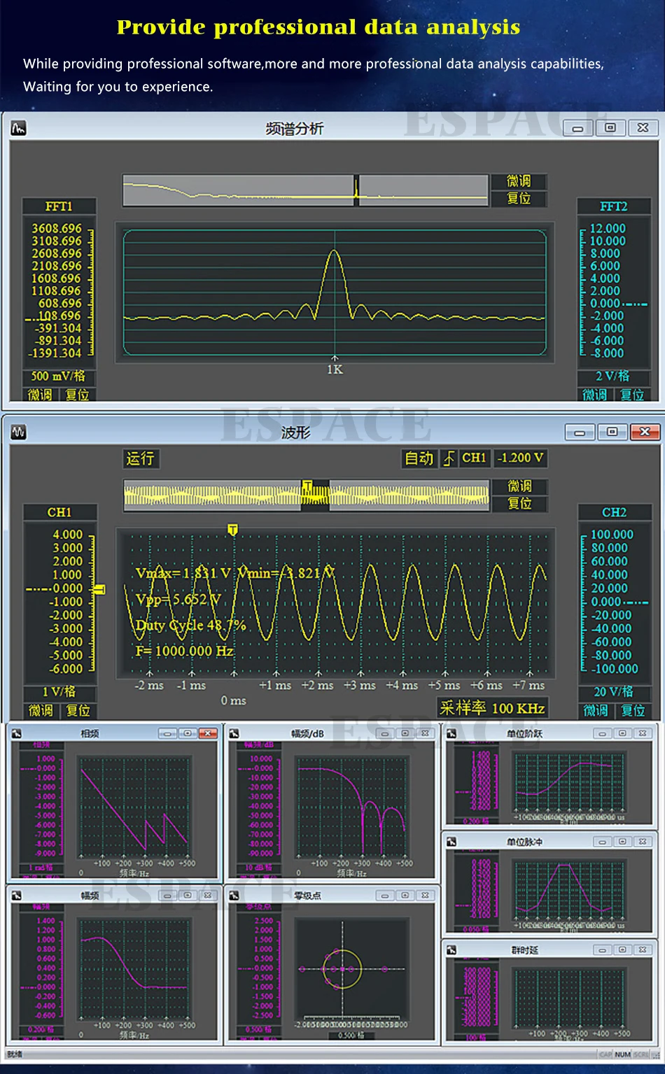Click the 2 V/格 scale value

[613, 376]
